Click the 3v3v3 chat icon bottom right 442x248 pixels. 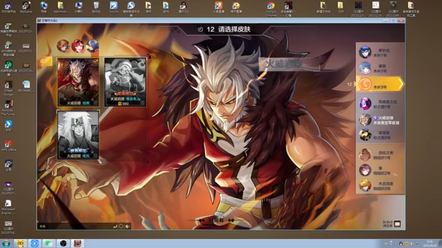397,224
